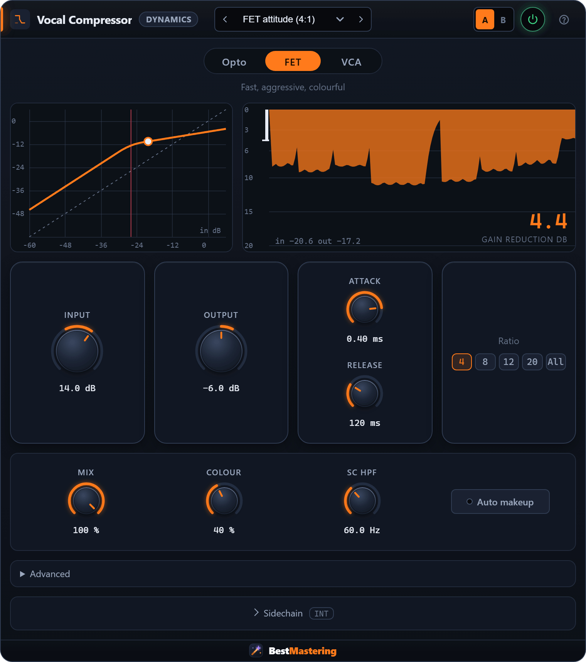Open the FET attitude preset dropdown
The image size is (586, 662).
(293, 19)
